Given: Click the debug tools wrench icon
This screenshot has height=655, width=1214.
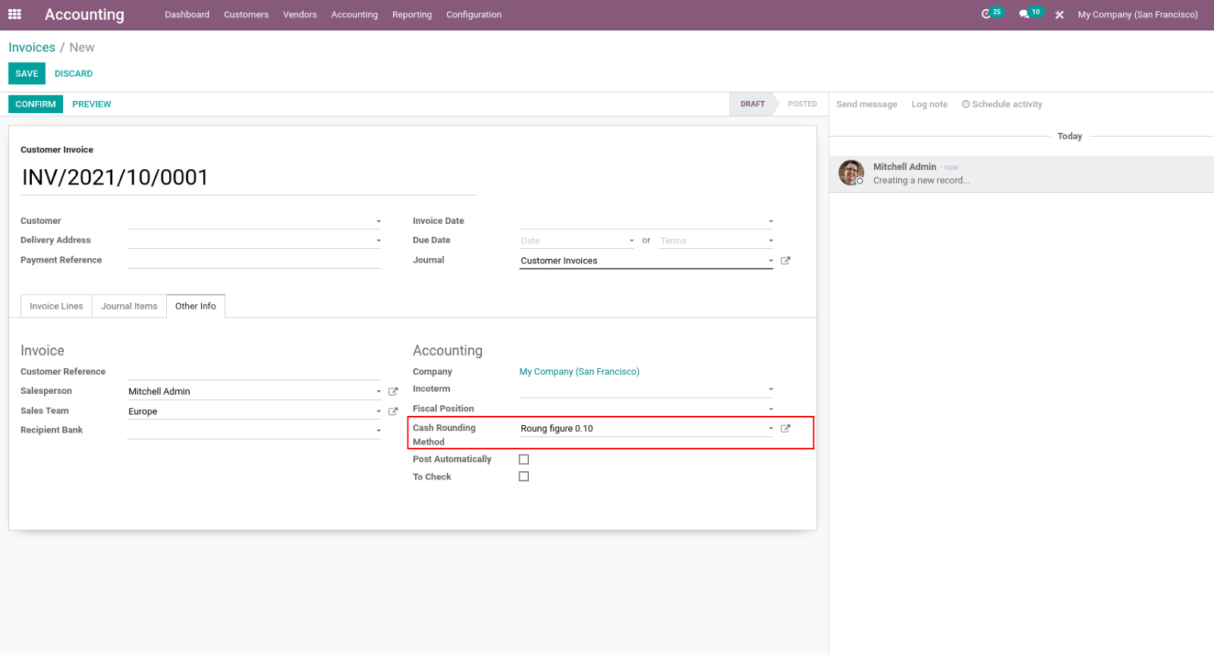Looking at the screenshot, I should coord(1059,14).
